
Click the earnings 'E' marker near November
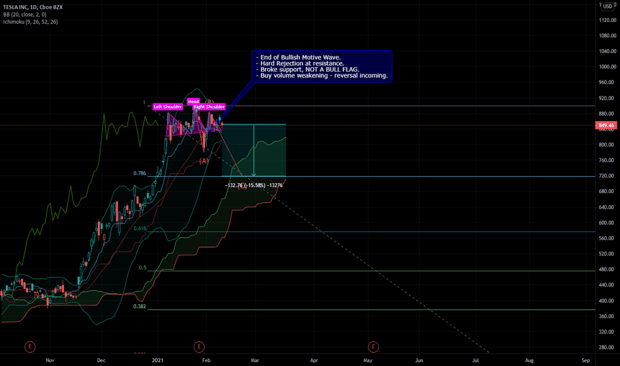[x=30, y=347]
